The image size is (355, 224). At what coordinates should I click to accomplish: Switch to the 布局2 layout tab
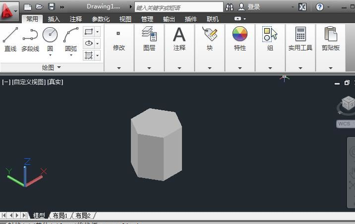[83, 216]
